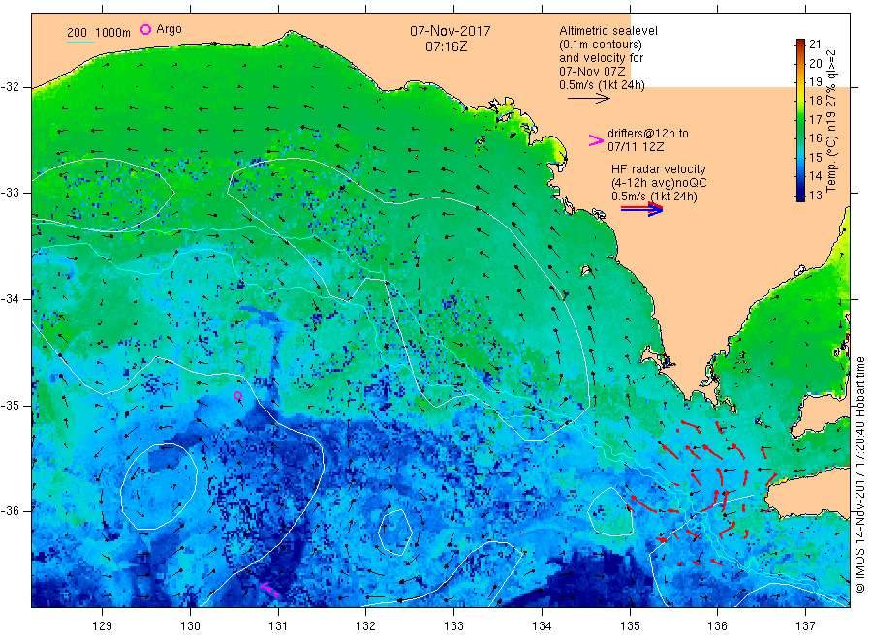Click the magenta Argo circle in legend
Screen dimensions: 872x639
tap(145, 29)
